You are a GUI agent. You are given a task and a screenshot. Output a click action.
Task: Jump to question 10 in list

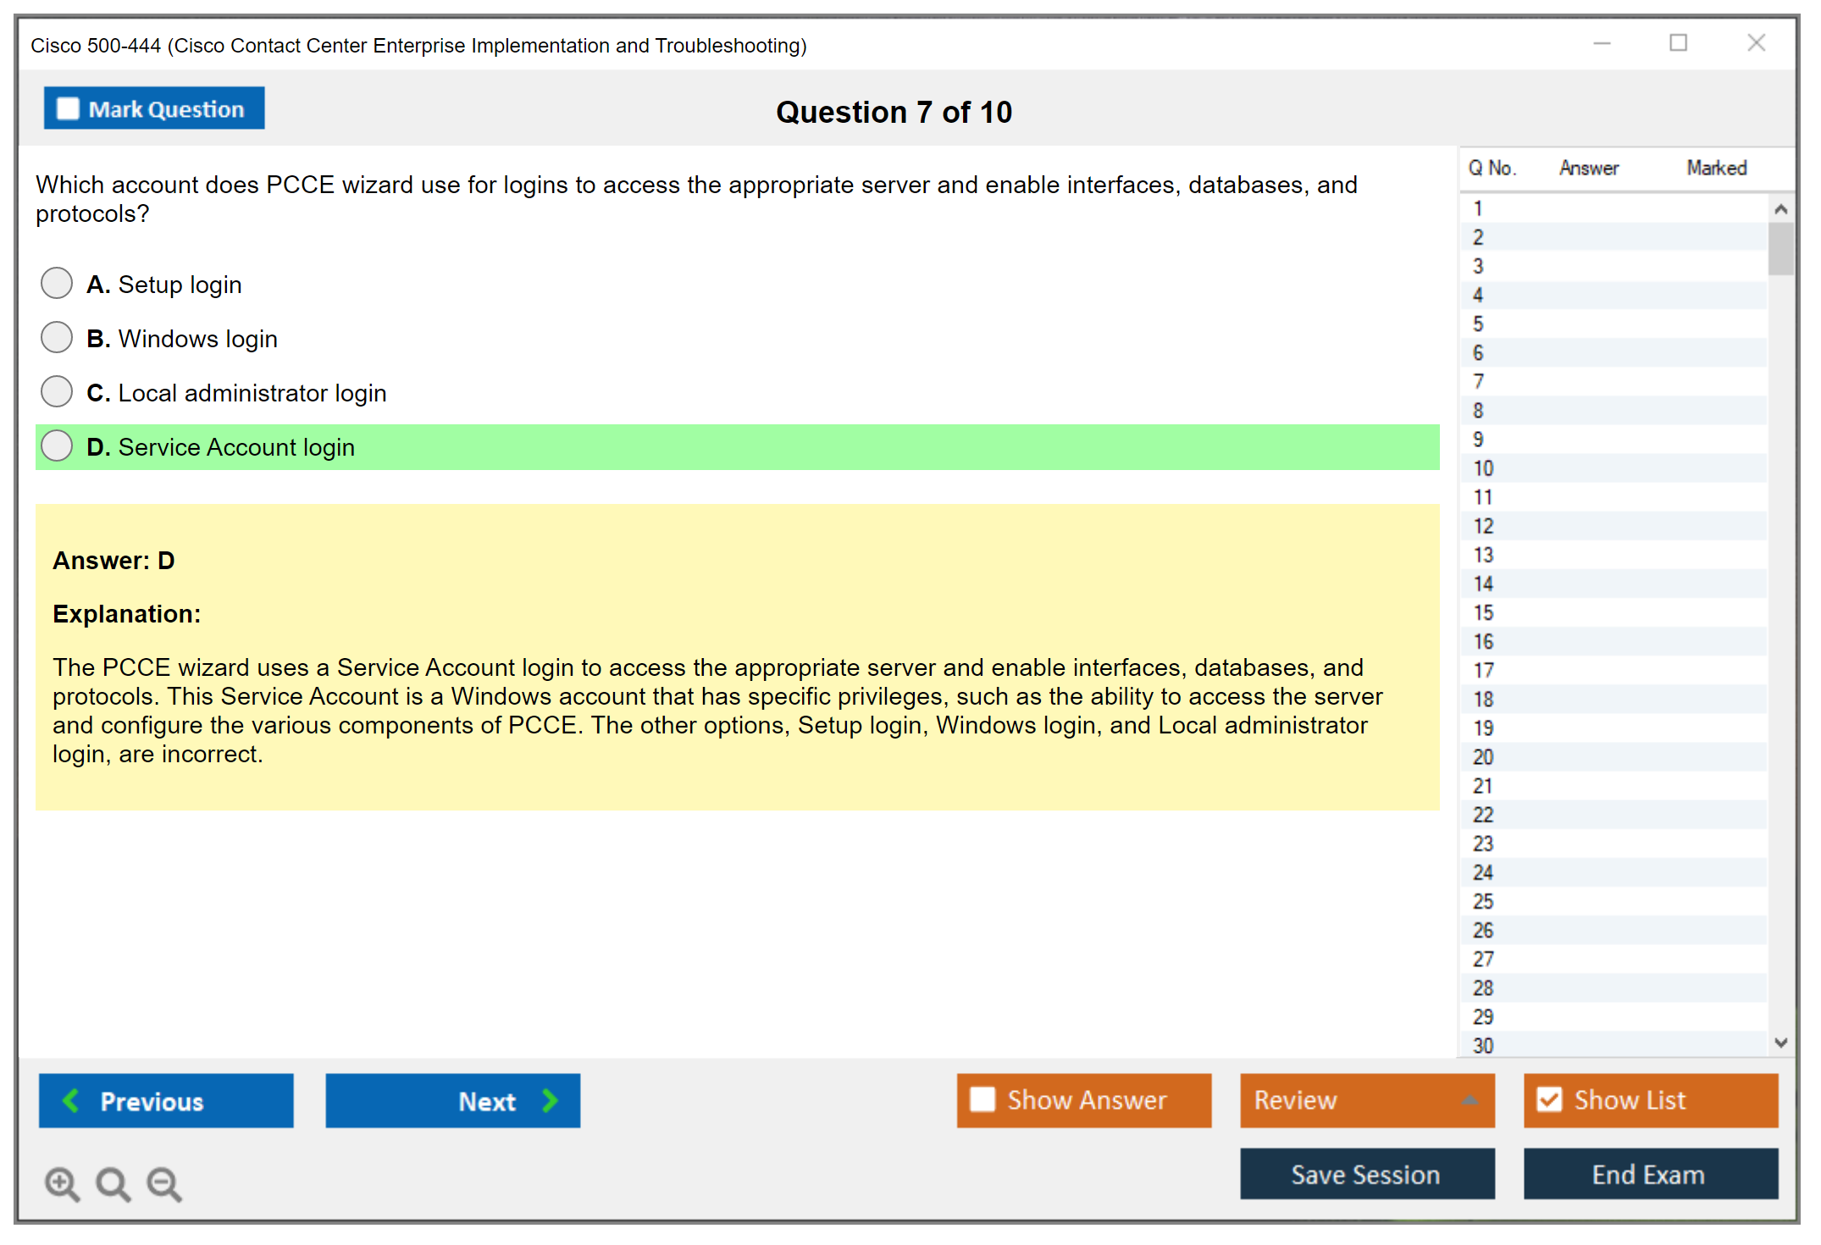coord(1483,468)
